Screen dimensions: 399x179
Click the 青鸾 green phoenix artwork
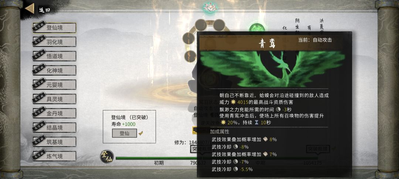click(x=272, y=69)
